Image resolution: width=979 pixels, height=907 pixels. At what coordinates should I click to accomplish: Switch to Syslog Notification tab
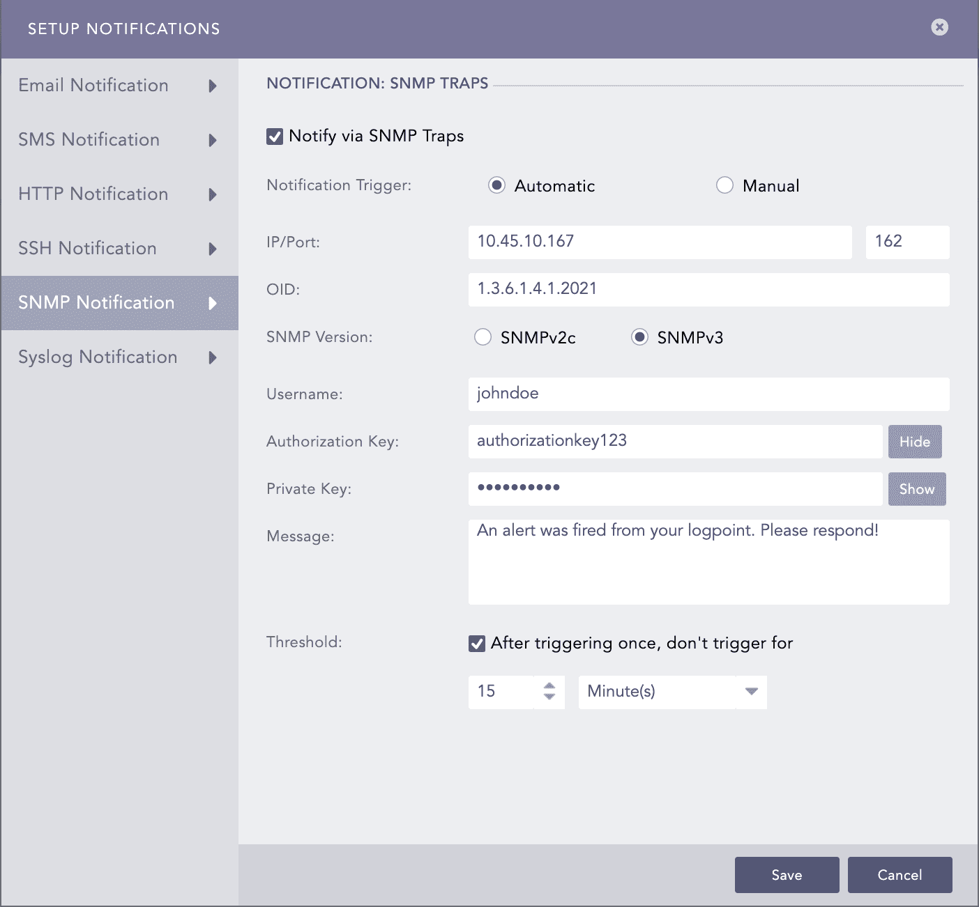(x=98, y=357)
